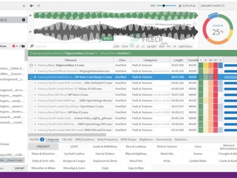The image size is (237, 178).
Task: Click the red record dot icon
Action: click(14, 46)
